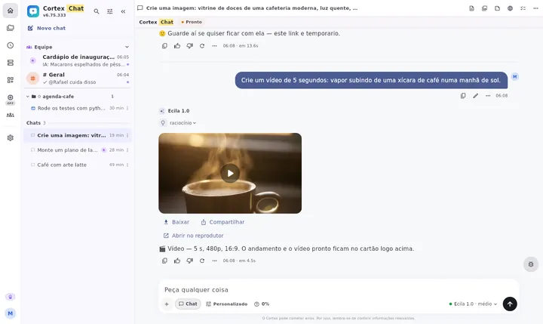Viewport: 543px width, 324px height.
Task: Open options for Rode os testes chat
Action: [127, 108]
